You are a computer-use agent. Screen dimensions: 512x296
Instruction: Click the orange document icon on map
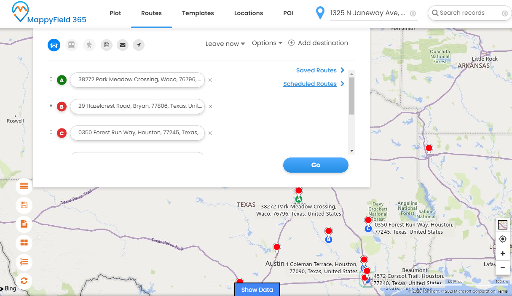coord(24,224)
